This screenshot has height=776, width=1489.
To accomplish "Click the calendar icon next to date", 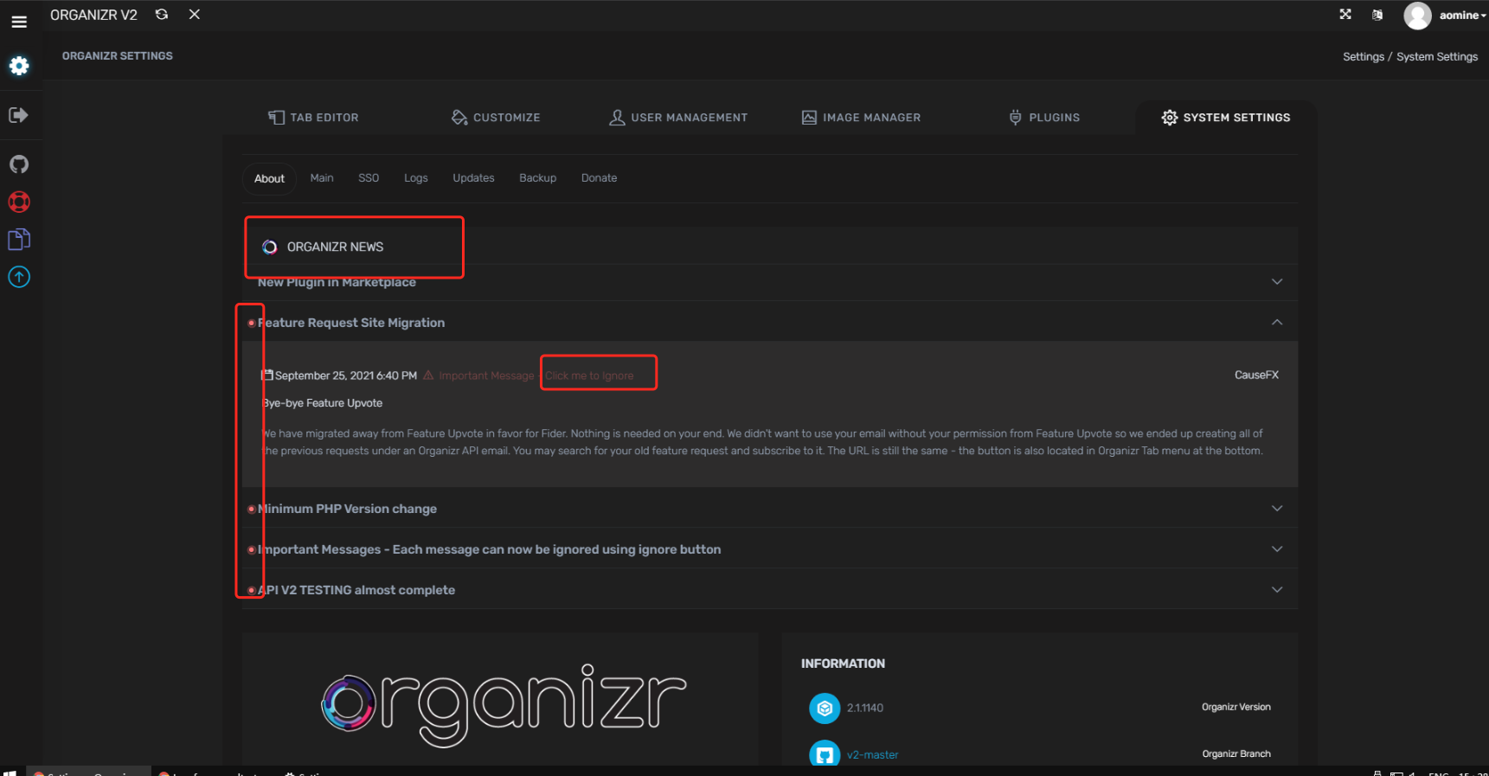I will (267, 375).
